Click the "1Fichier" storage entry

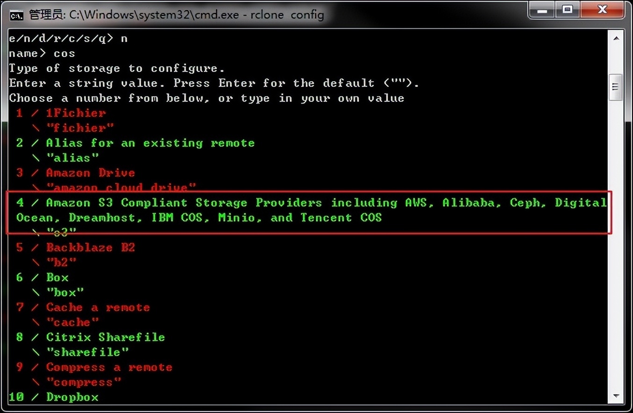click(75, 113)
